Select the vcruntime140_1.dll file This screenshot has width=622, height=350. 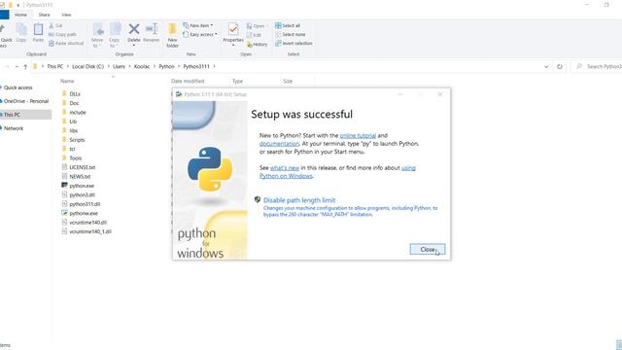click(x=90, y=231)
